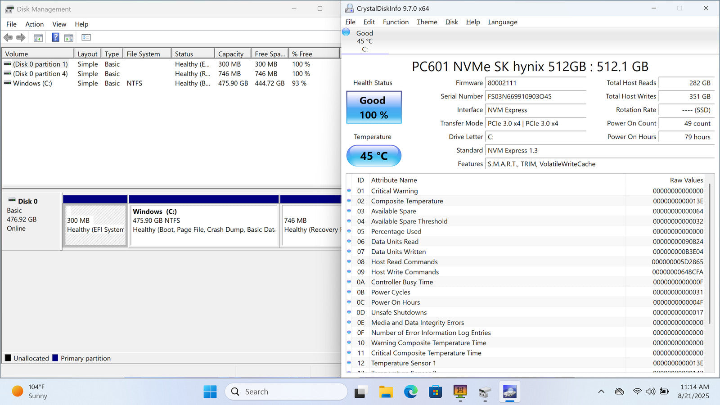This screenshot has width=720, height=405.
Task: Open the Action menu in Disk Management
Action: 34,24
